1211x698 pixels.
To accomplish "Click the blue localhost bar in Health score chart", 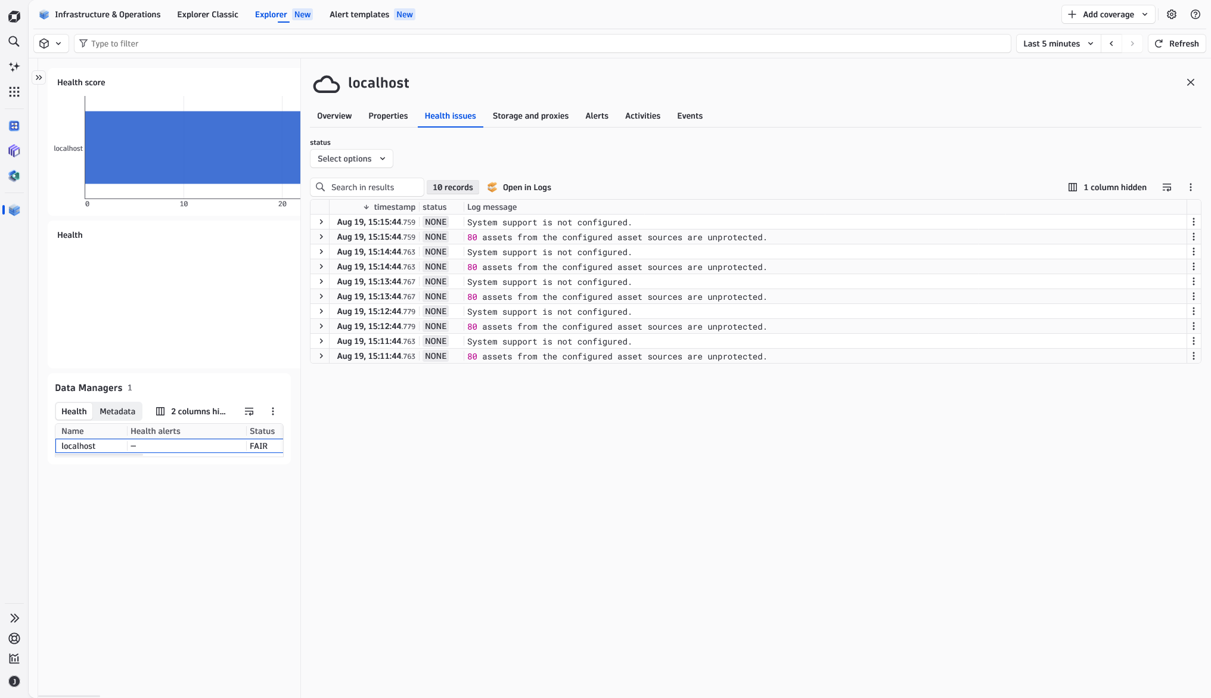I will (x=192, y=147).
